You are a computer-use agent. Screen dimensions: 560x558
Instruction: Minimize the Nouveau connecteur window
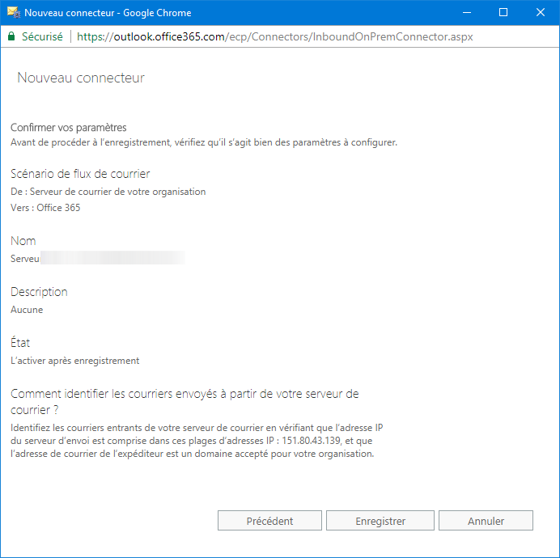[466, 13]
